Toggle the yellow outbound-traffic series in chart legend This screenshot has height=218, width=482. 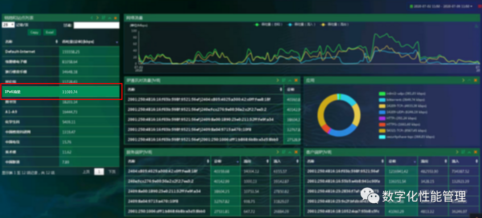tap(334, 24)
